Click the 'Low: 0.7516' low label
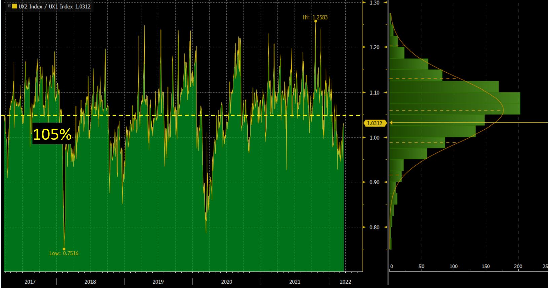Image resolution: width=549 pixels, height=288 pixels. point(64,253)
